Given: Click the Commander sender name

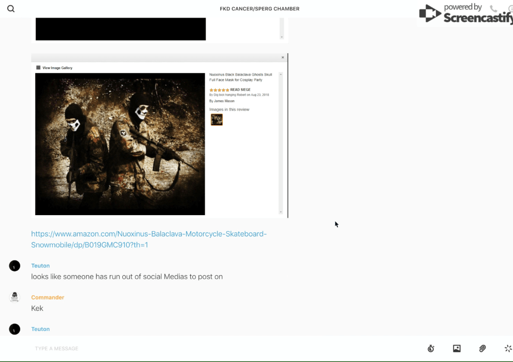Looking at the screenshot, I should (x=48, y=297).
